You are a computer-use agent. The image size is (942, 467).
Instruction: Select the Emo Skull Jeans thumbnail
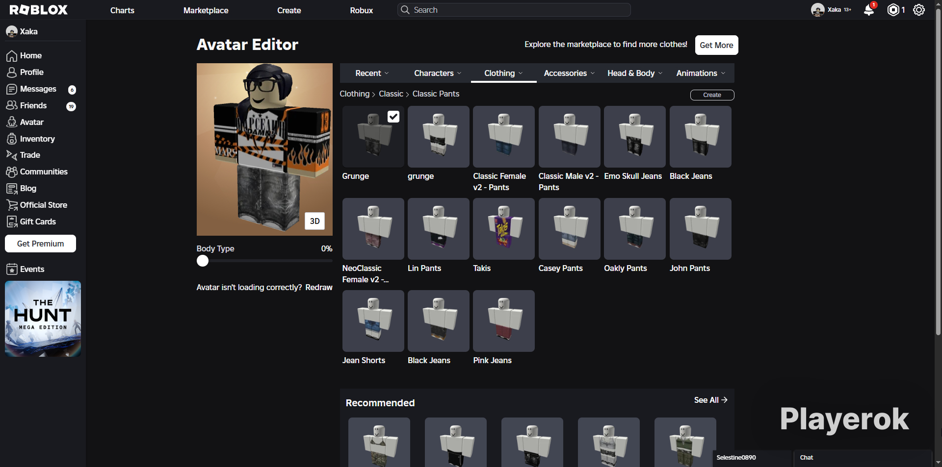point(635,137)
